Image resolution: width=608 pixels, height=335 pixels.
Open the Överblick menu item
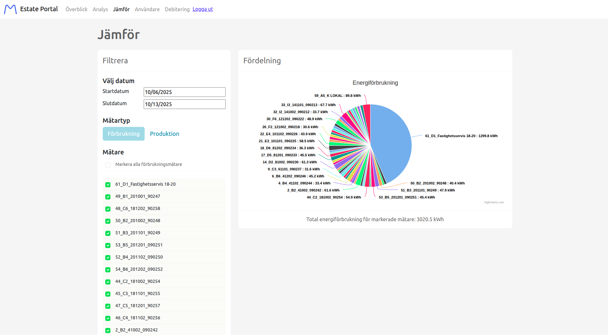pyautogui.click(x=76, y=9)
